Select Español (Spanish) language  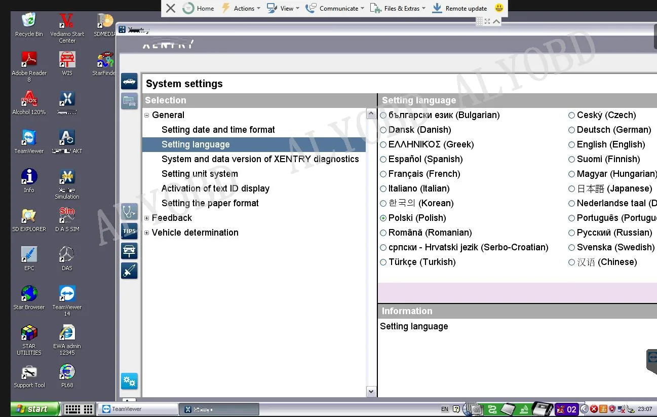click(x=383, y=159)
